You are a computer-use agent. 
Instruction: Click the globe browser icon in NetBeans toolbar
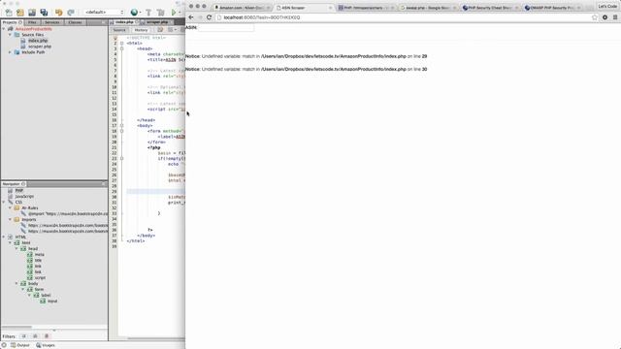coord(134,13)
